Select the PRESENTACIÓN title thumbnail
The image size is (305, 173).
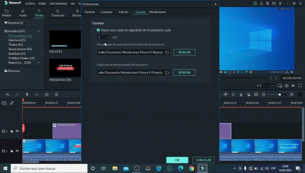point(65,68)
